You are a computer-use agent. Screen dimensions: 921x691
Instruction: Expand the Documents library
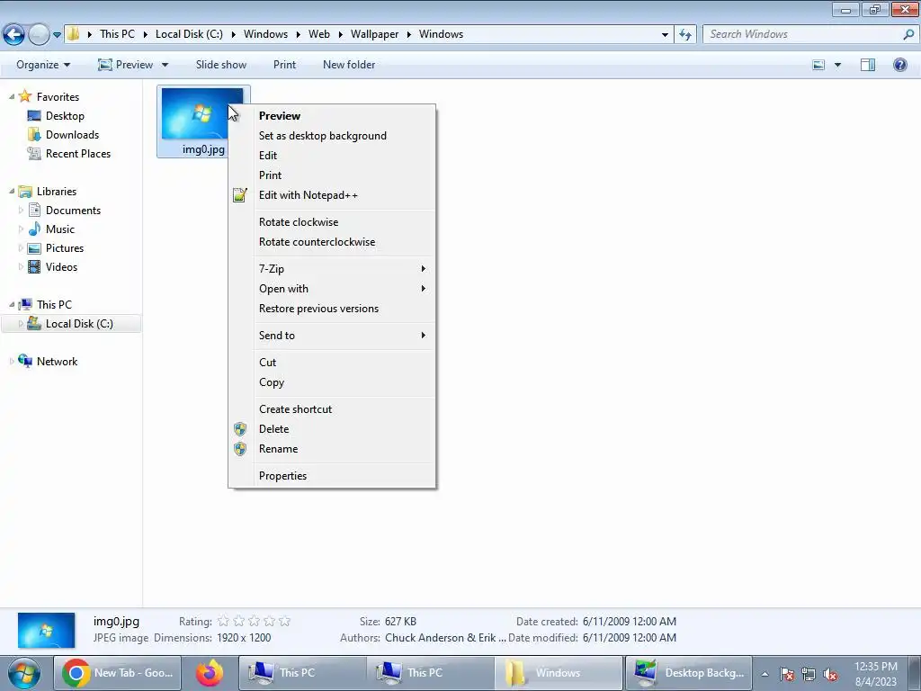22,210
